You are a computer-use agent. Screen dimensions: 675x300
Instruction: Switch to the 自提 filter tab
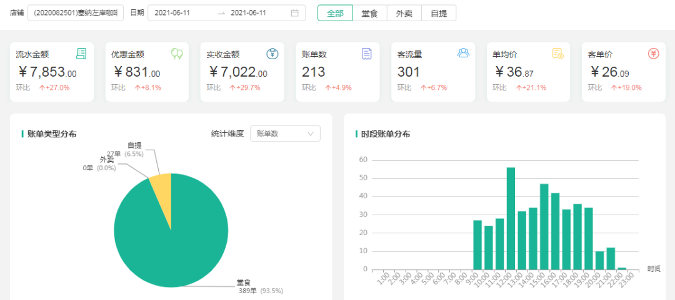pos(438,13)
